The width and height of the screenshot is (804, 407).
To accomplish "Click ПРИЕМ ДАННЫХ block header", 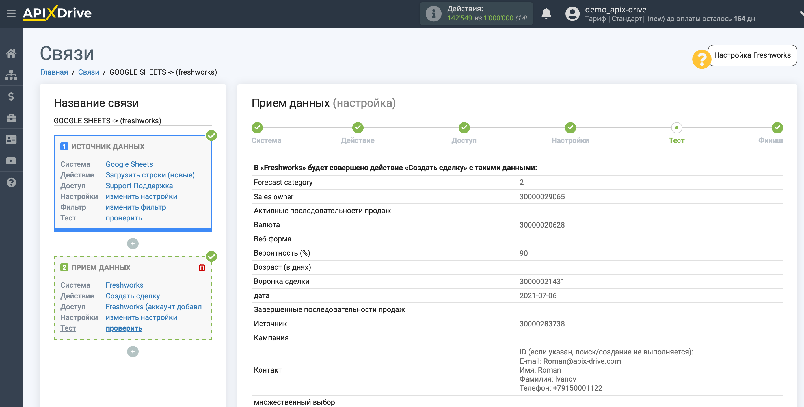I will coord(101,267).
